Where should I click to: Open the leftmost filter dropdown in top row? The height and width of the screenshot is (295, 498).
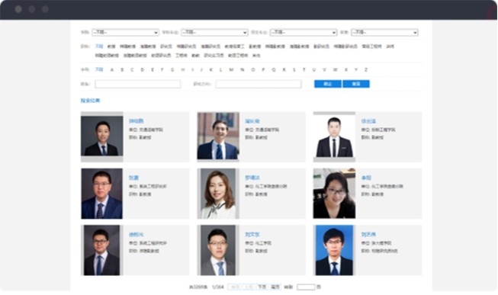pyautogui.click(x=125, y=32)
